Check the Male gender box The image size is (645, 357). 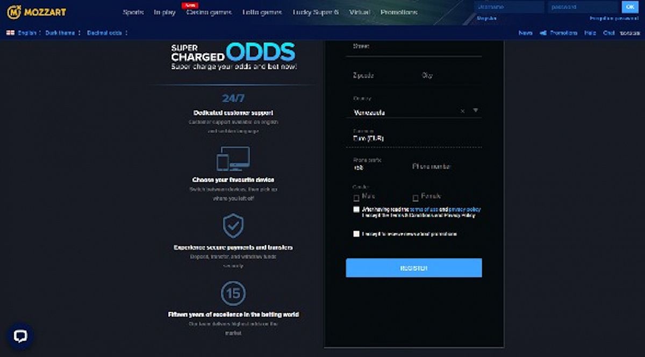[x=356, y=198]
